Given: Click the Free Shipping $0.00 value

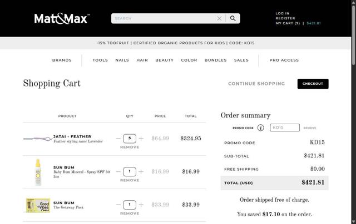Looking at the screenshot, I should click(318, 169).
